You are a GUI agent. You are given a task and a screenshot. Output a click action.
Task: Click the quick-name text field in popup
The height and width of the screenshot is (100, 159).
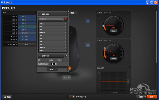pyautogui.click(x=51, y=19)
